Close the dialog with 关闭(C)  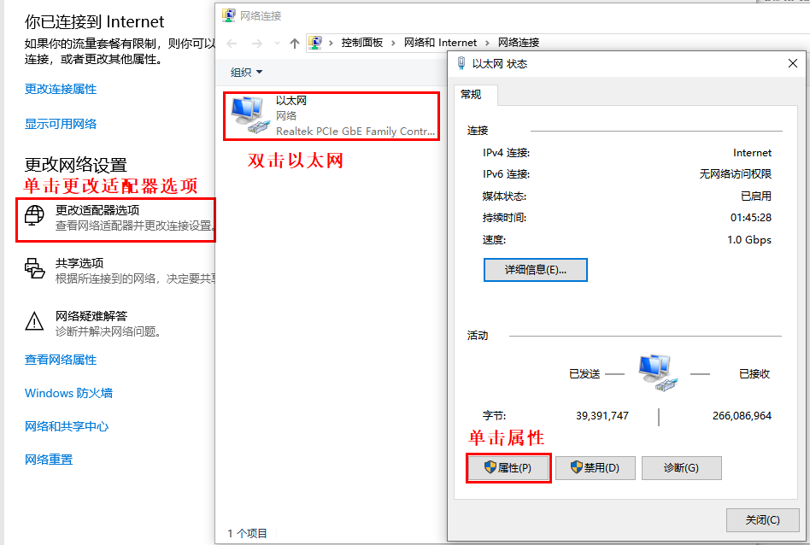point(762,519)
